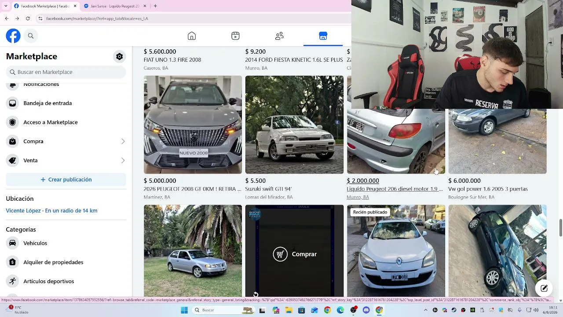Click the Windows taskbar Buscar search box
This screenshot has width=563, height=317.
(x=224, y=310)
